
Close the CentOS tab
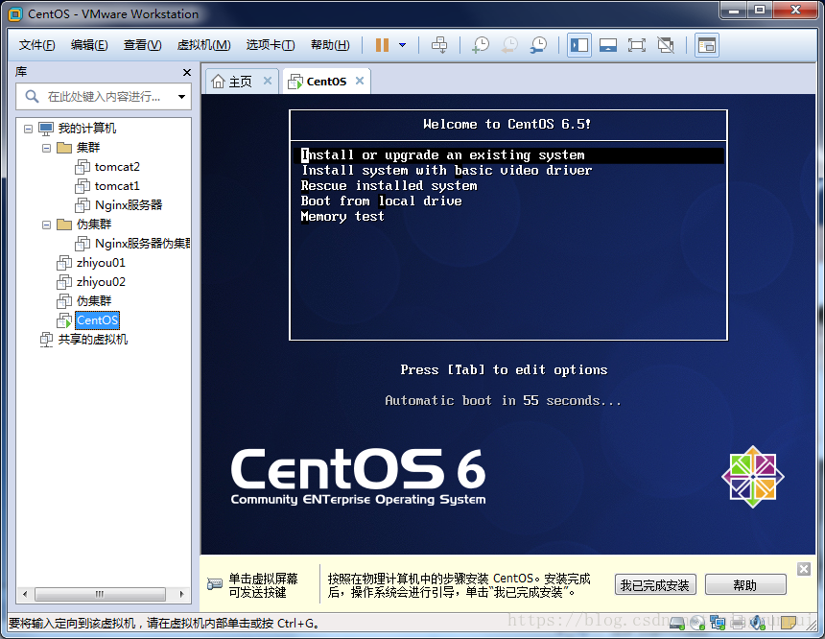(360, 81)
